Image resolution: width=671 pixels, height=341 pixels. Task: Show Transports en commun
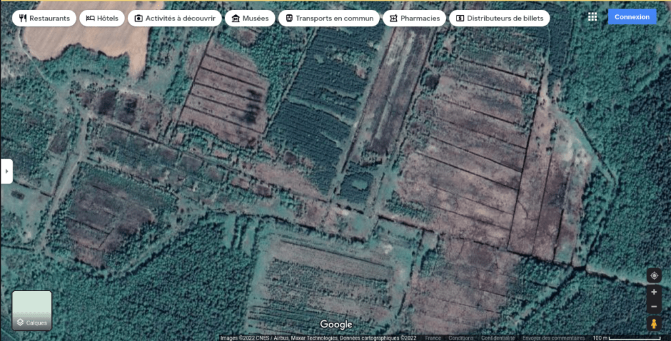click(x=329, y=18)
